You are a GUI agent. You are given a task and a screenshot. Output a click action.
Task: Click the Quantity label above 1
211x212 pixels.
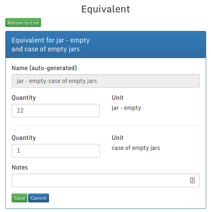tap(24, 138)
